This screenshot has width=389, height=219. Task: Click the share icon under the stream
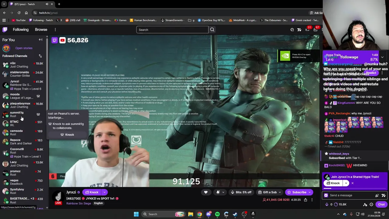coord(305,200)
